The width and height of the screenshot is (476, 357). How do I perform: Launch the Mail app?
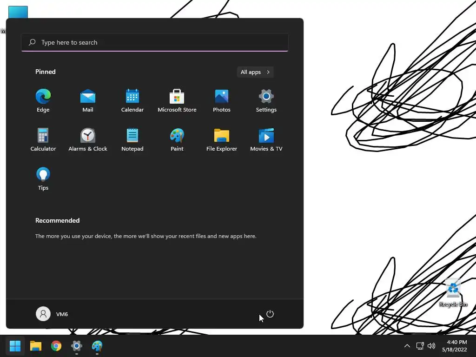pos(88,101)
